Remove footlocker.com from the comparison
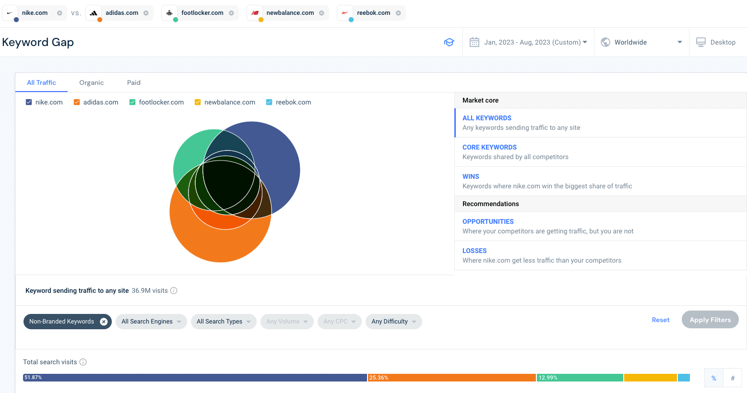 pos(231,13)
